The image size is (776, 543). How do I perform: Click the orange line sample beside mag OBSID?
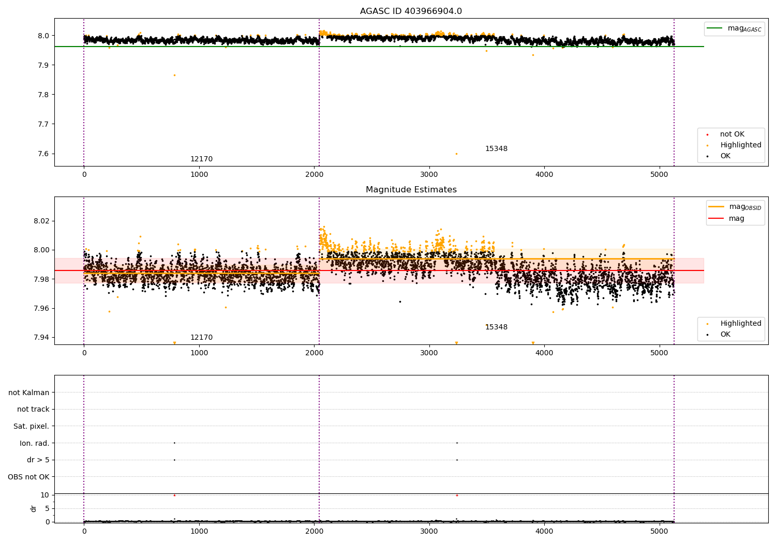coord(716,206)
